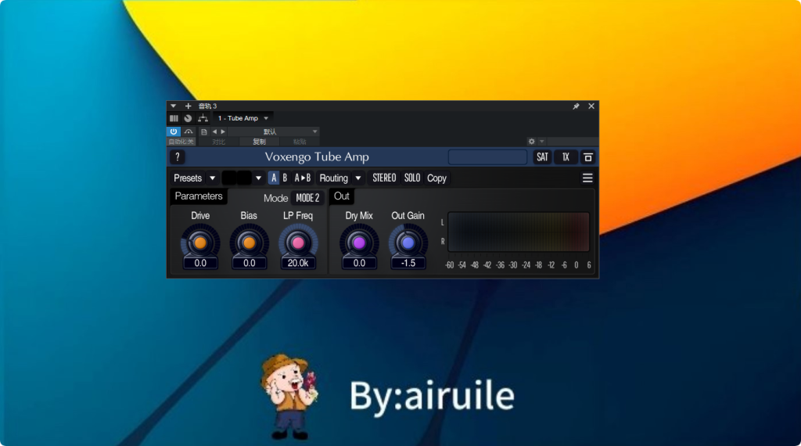Click the preset file page icon

click(204, 131)
